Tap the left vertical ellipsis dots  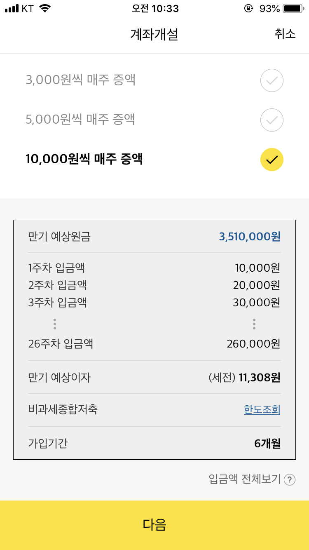click(x=54, y=324)
